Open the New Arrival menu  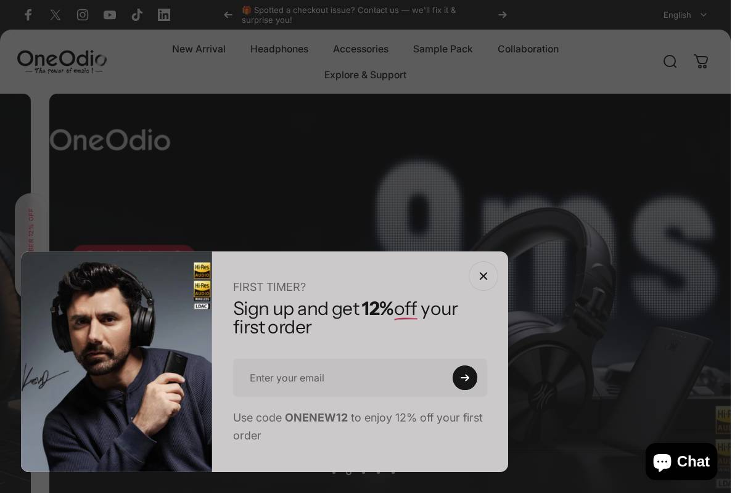click(x=199, y=49)
